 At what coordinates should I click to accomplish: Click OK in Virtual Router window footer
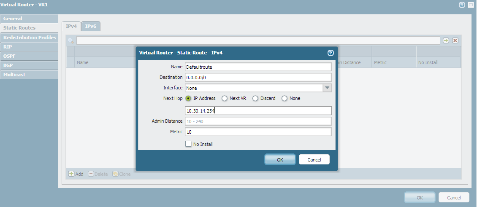coord(420,198)
